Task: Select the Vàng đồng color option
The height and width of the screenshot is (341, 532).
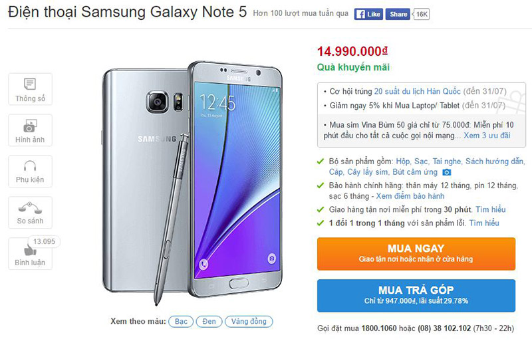Action: (249, 321)
